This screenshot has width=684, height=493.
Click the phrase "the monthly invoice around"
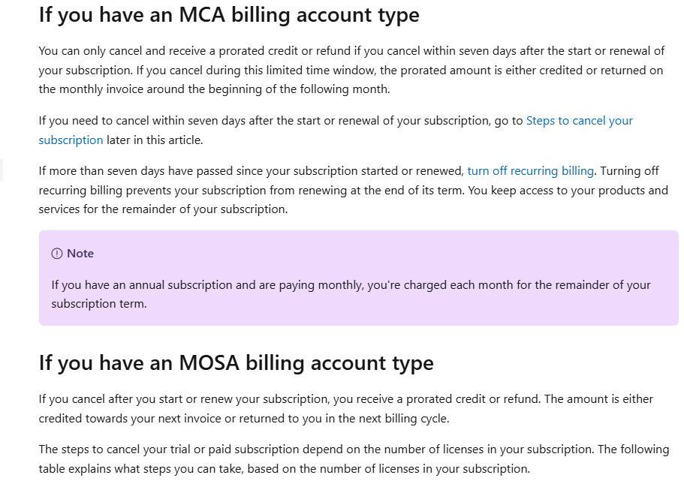pyautogui.click(x=112, y=89)
